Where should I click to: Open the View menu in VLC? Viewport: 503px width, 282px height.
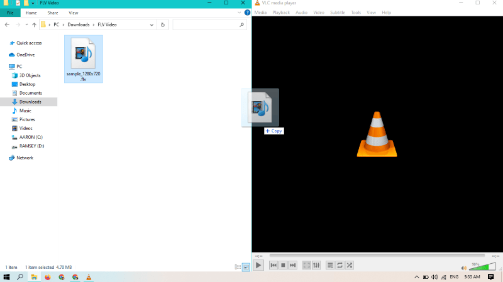click(371, 13)
